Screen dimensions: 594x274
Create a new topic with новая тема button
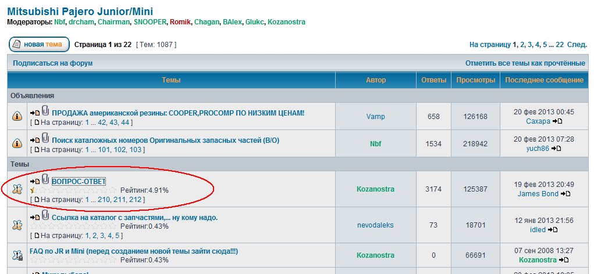(x=40, y=45)
